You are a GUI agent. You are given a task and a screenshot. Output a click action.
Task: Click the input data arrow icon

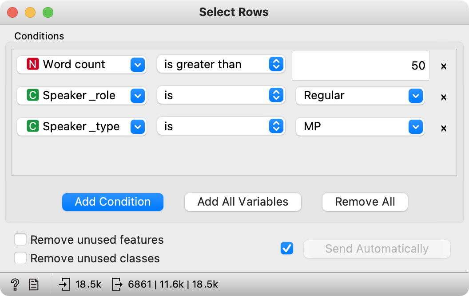point(64,284)
